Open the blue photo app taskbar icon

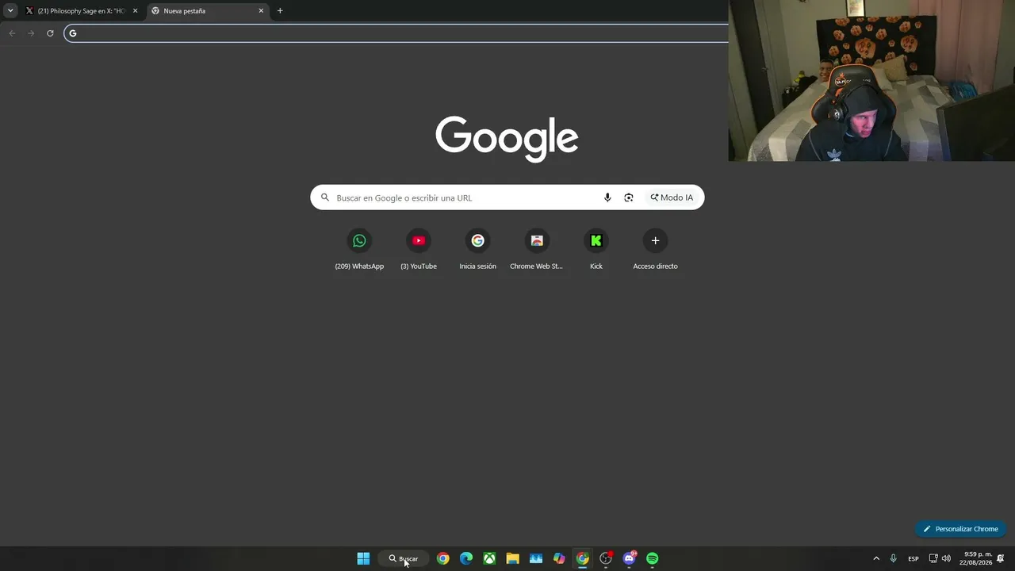[x=536, y=558]
